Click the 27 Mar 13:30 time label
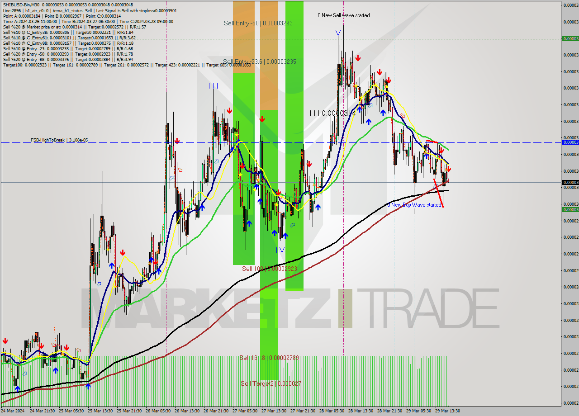Viewport: 579px width, 416px height. point(274,411)
